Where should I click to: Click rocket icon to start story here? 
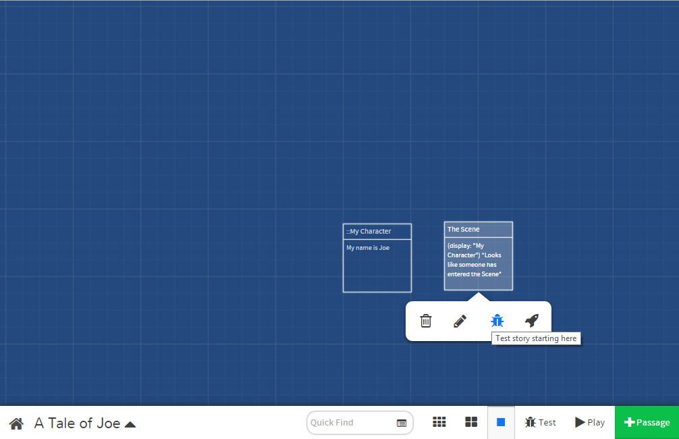532,321
